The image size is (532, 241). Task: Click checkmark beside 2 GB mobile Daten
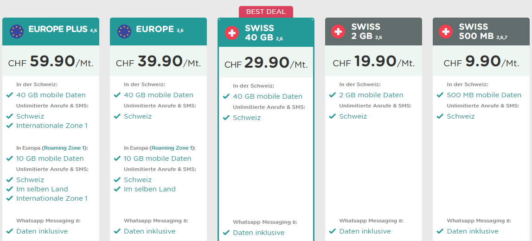(x=333, y=95)
